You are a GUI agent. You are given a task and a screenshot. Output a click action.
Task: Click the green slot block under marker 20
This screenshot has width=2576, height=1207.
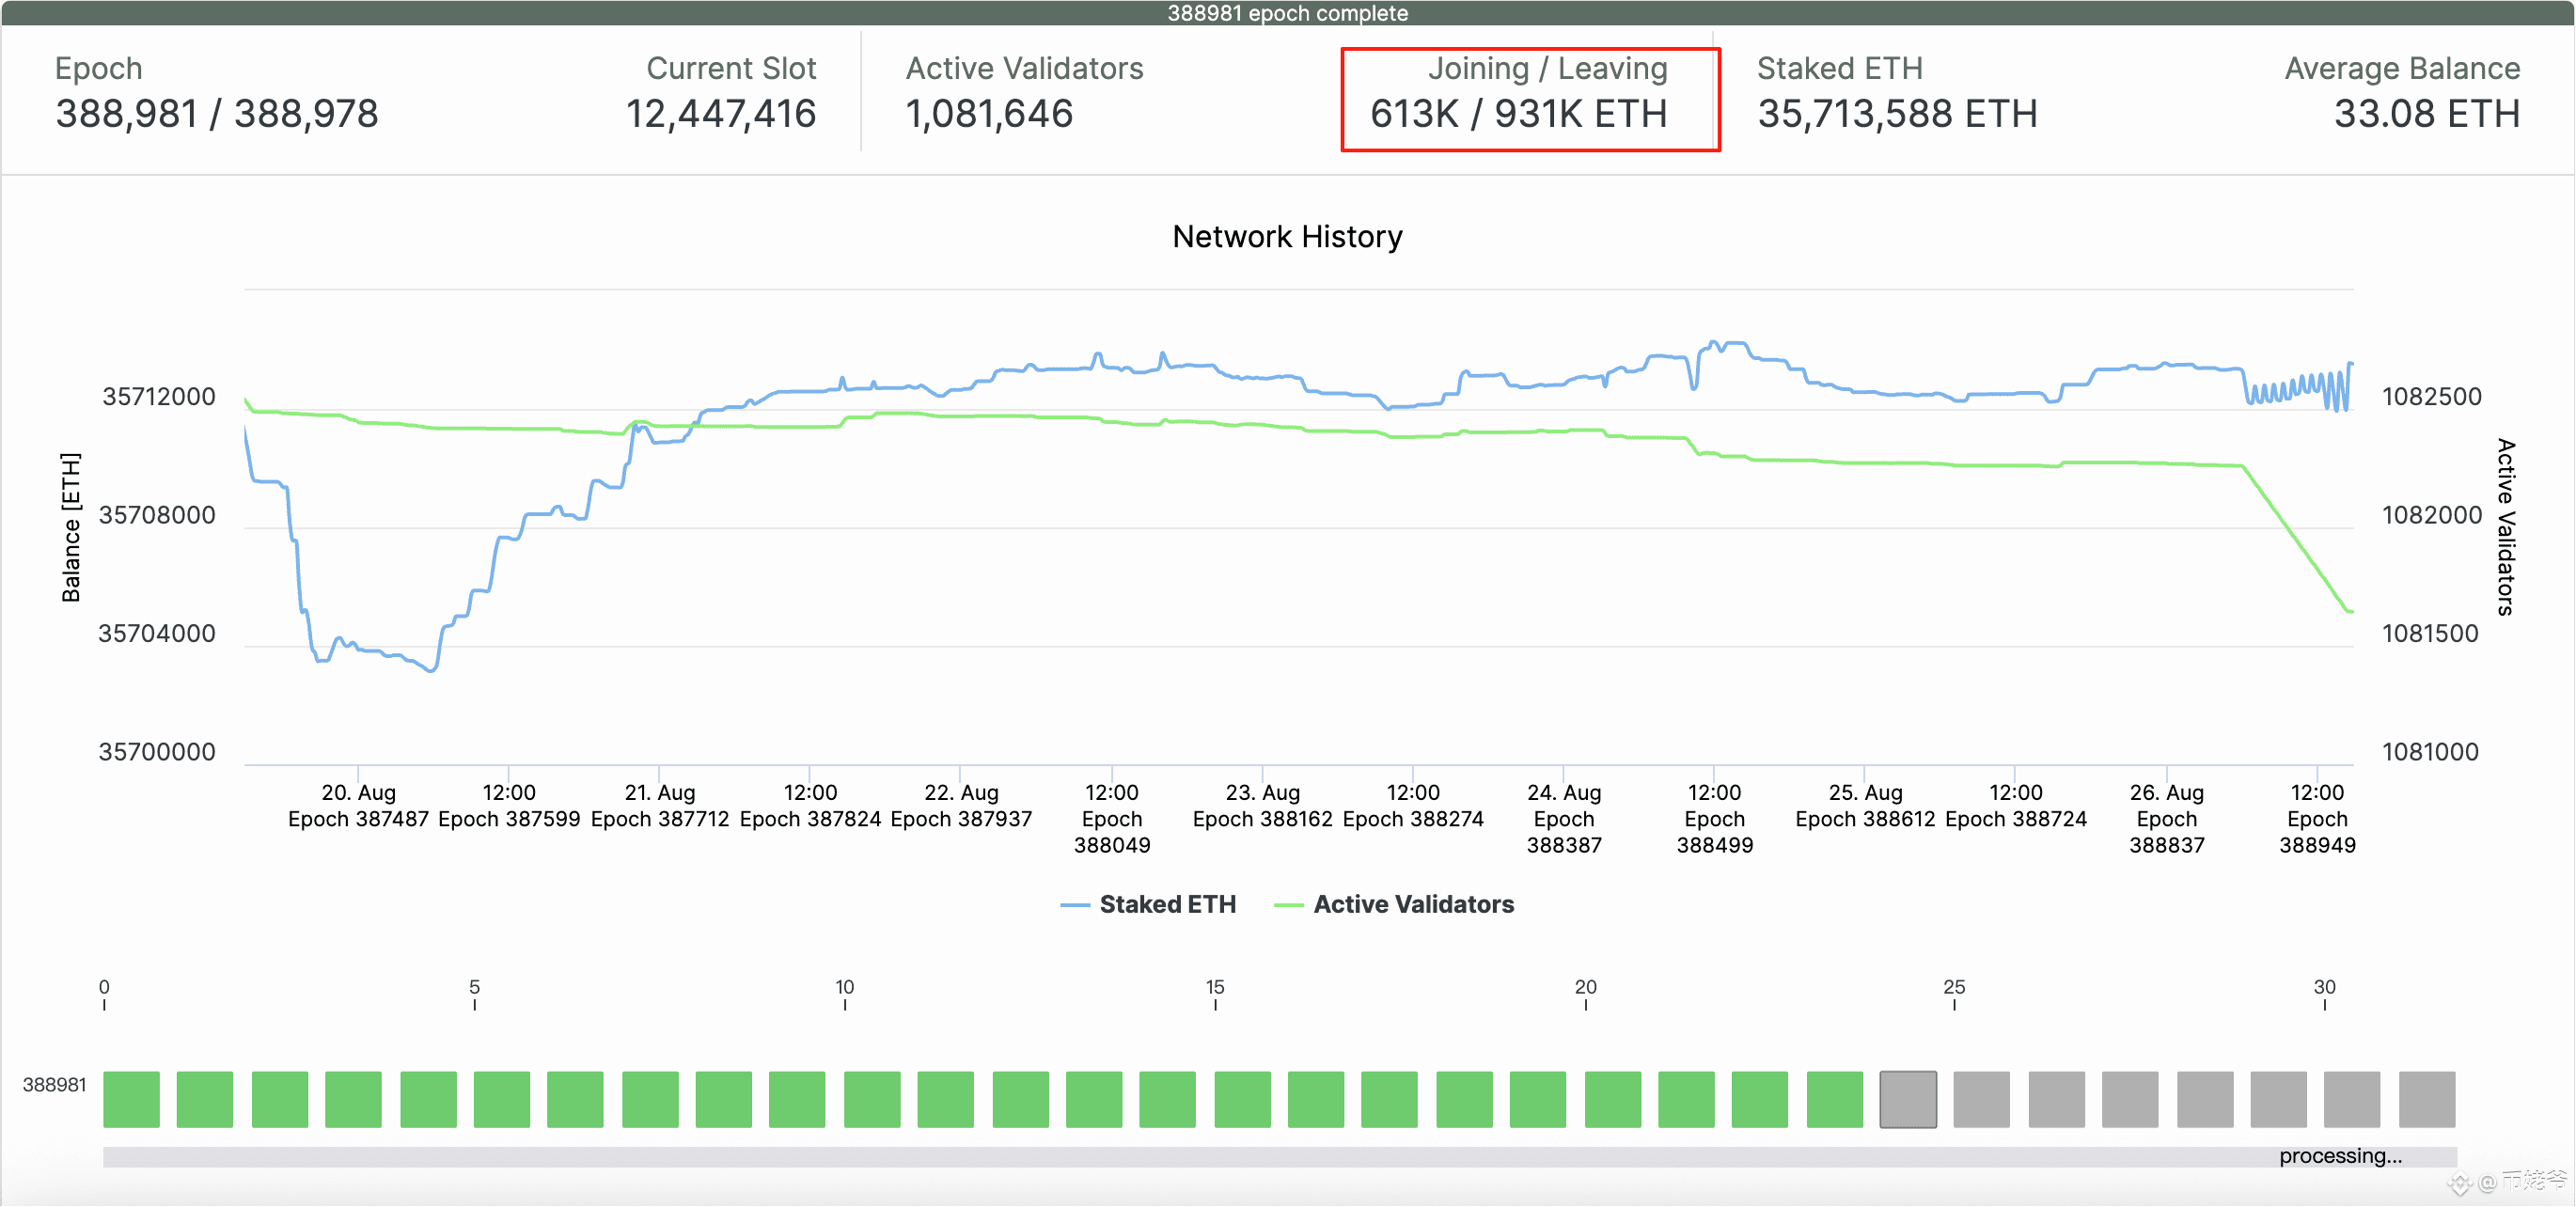click(1613, 1099)
